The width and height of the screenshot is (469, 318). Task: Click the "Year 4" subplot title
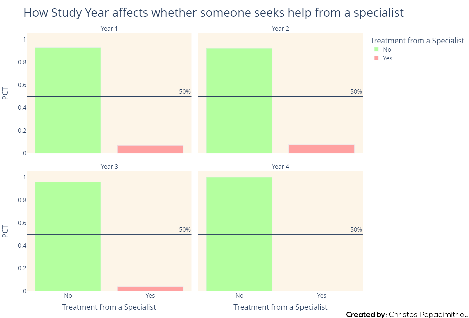pyautogui.click(x=280, y=167)
